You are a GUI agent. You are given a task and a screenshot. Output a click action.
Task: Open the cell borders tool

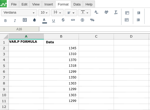pos(25,20)
